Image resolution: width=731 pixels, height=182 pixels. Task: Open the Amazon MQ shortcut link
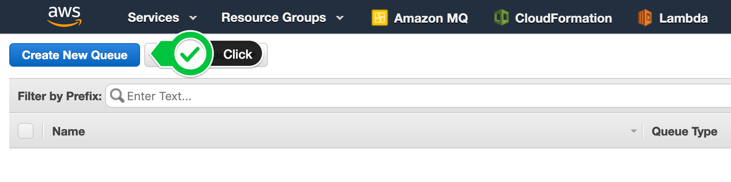point(420,18)
